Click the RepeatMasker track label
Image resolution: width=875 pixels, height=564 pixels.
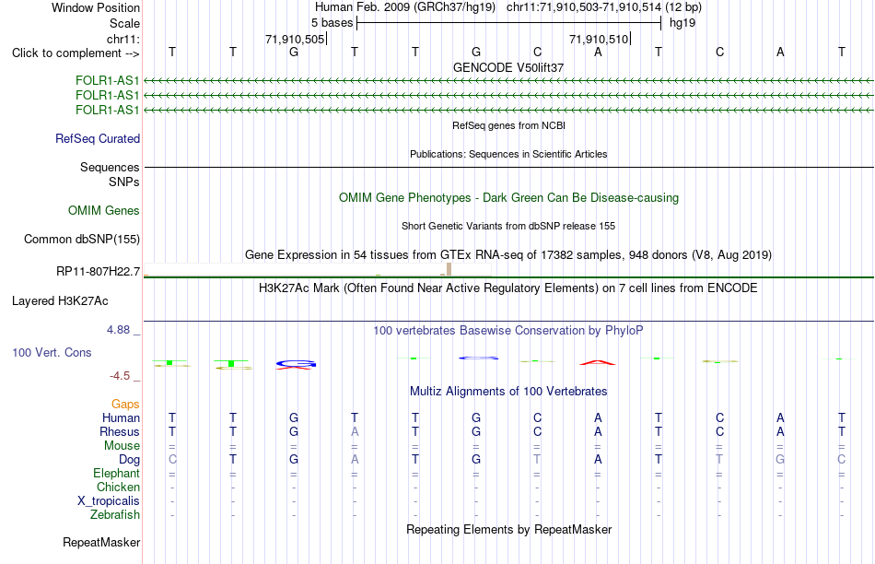101,542
